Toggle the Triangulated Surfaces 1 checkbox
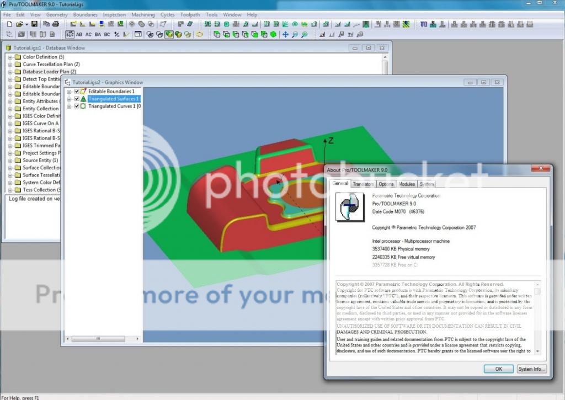Image resolution: width=565 pixels, height=400 pixels. pyautogui.click(x=77, y=99)
